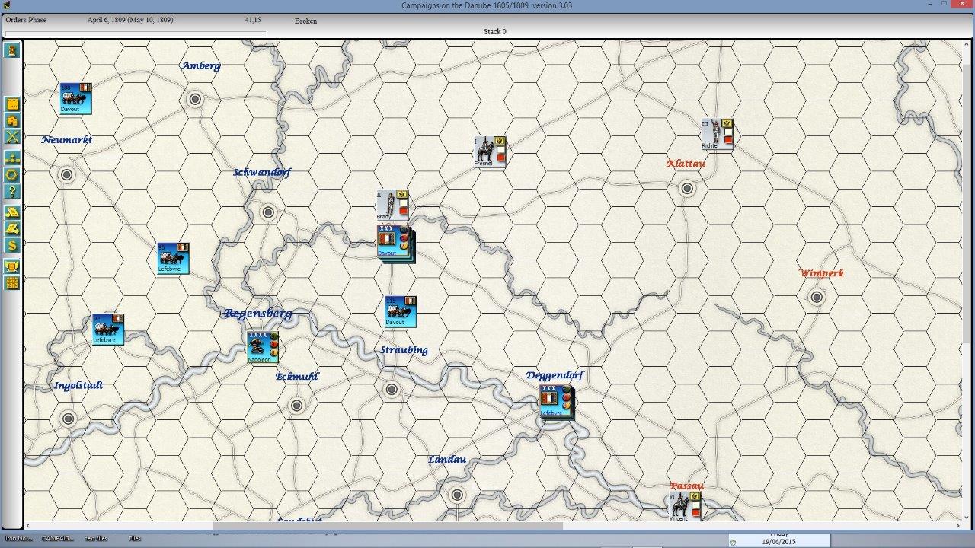Click the Passau map label
The width and height of the screenshot is (975, 548).
(x=687, y=486)
